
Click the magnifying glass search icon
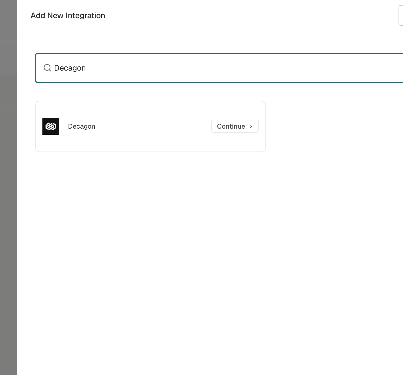coord(47,68)
